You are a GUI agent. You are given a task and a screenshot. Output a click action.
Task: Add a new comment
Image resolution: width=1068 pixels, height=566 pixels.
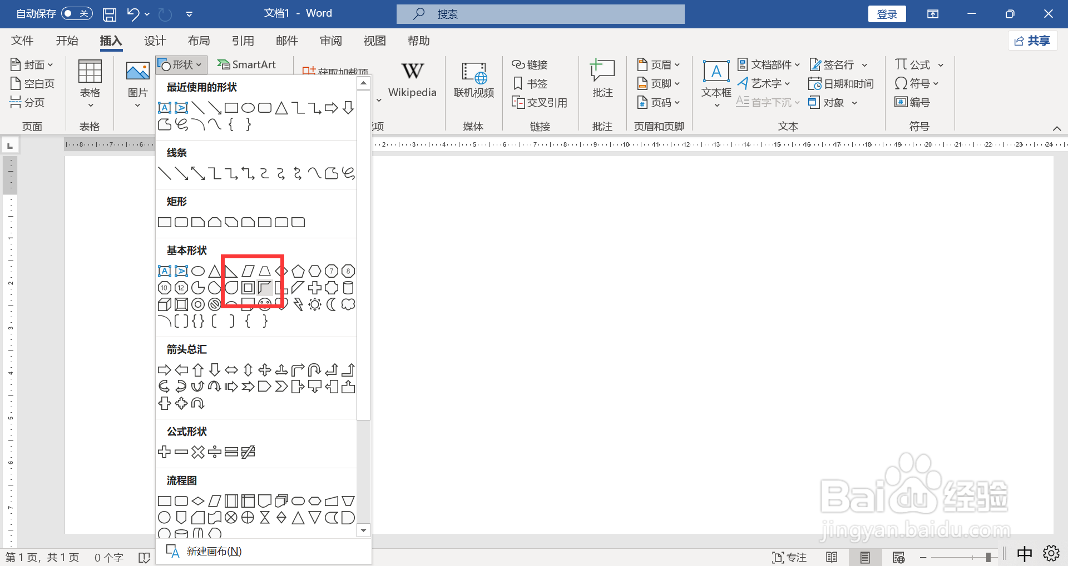602,79
